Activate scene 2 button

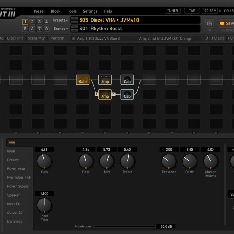point(32,22)
